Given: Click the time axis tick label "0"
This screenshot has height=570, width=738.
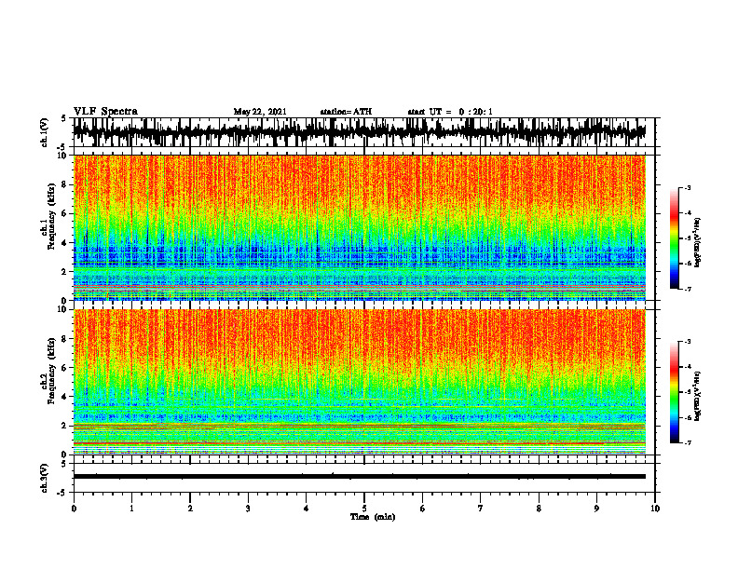Looking at the screenshot, I should point(74,509).
